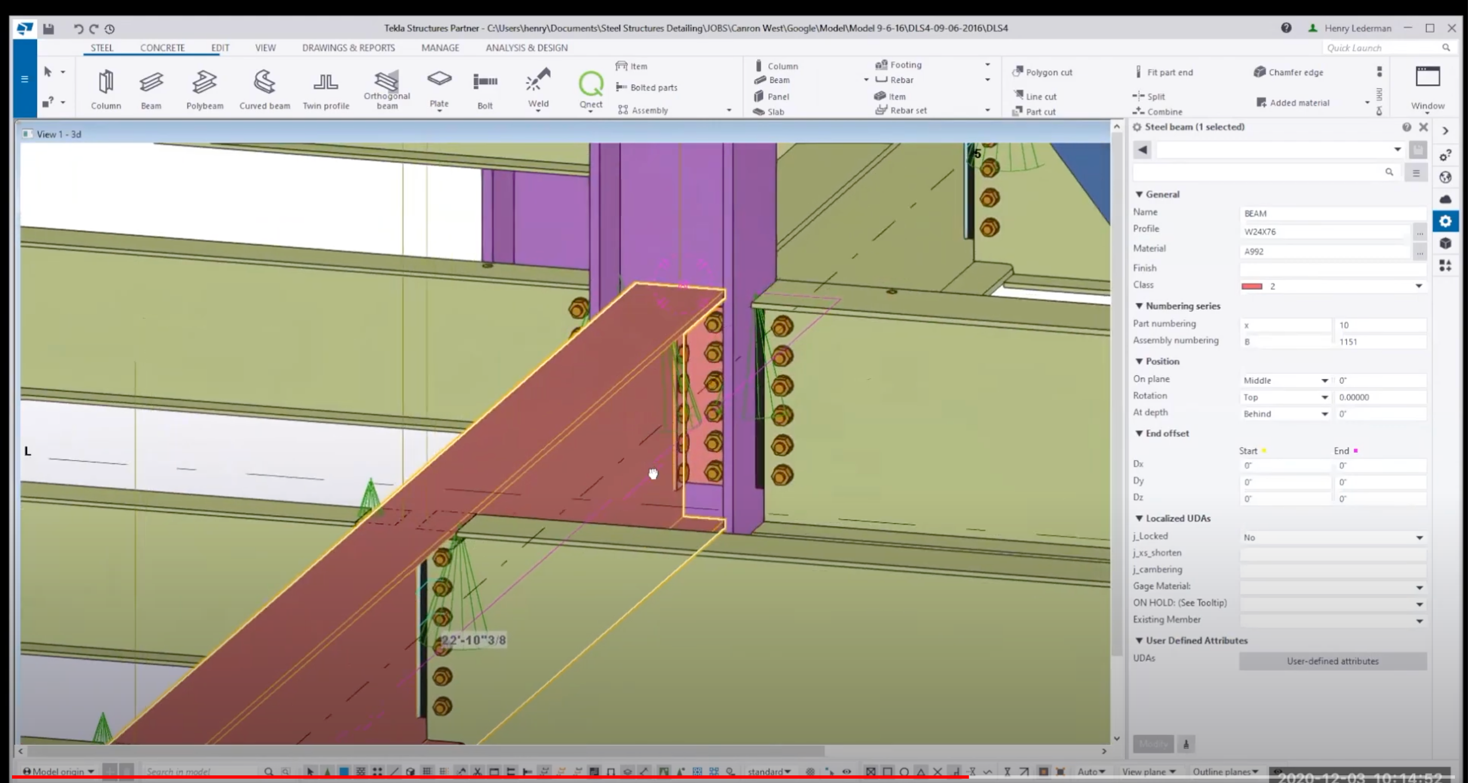Click the Polygon cut tool
Image resolution: width=1468 pixels, height=783 pixels.
click(1042, 72)
